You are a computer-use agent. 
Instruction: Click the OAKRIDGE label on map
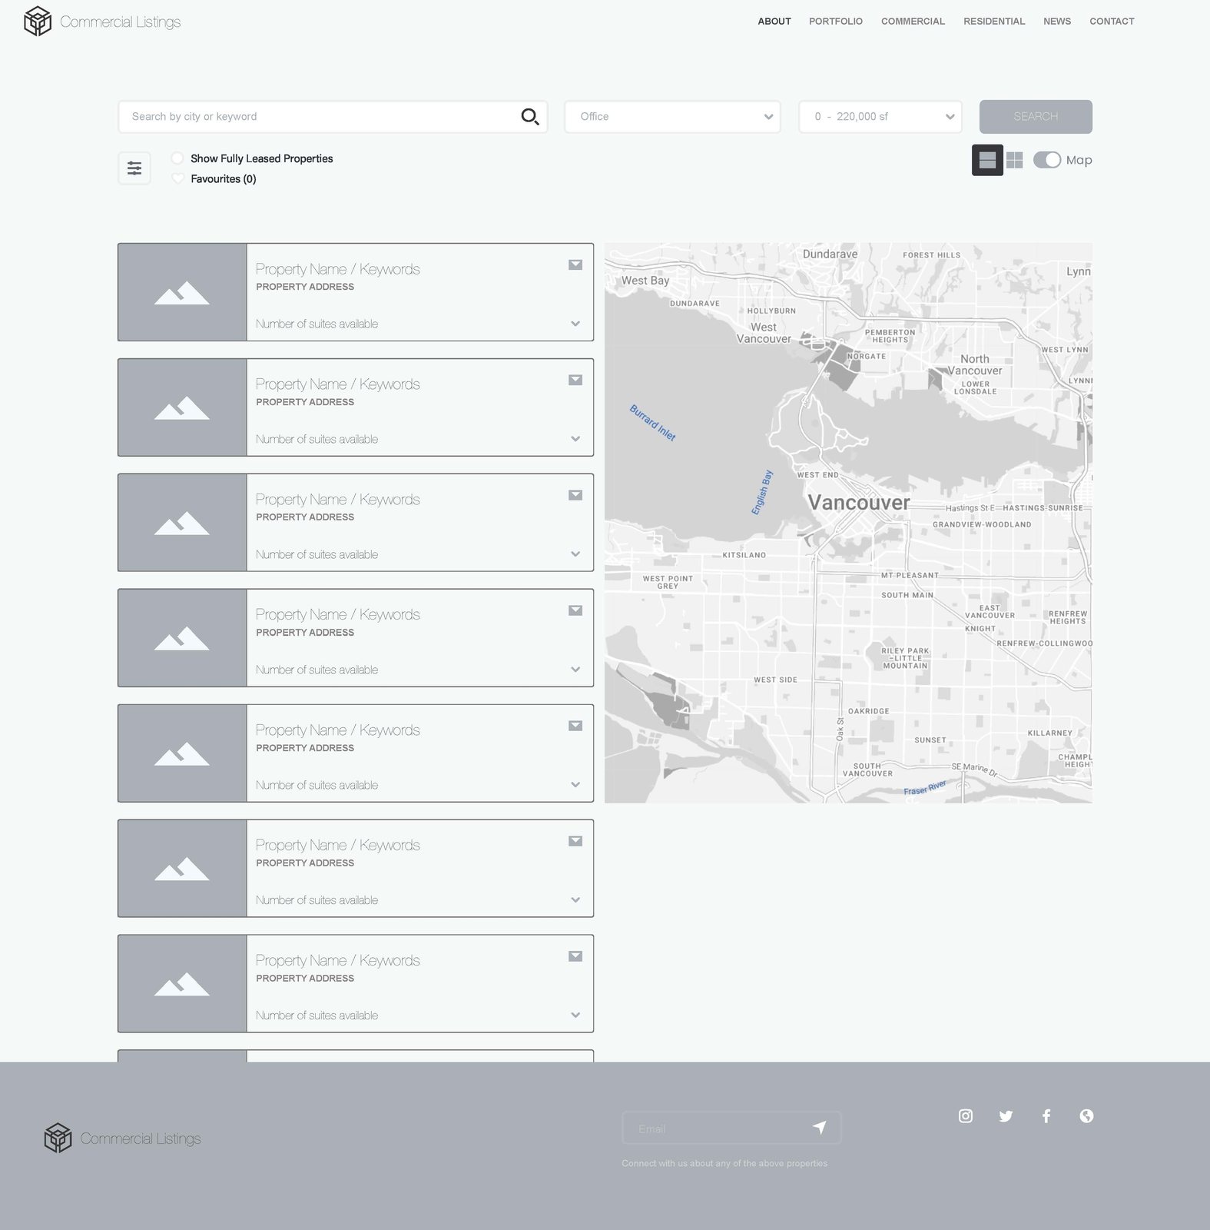pyautogui.click(x=869, y=711)
